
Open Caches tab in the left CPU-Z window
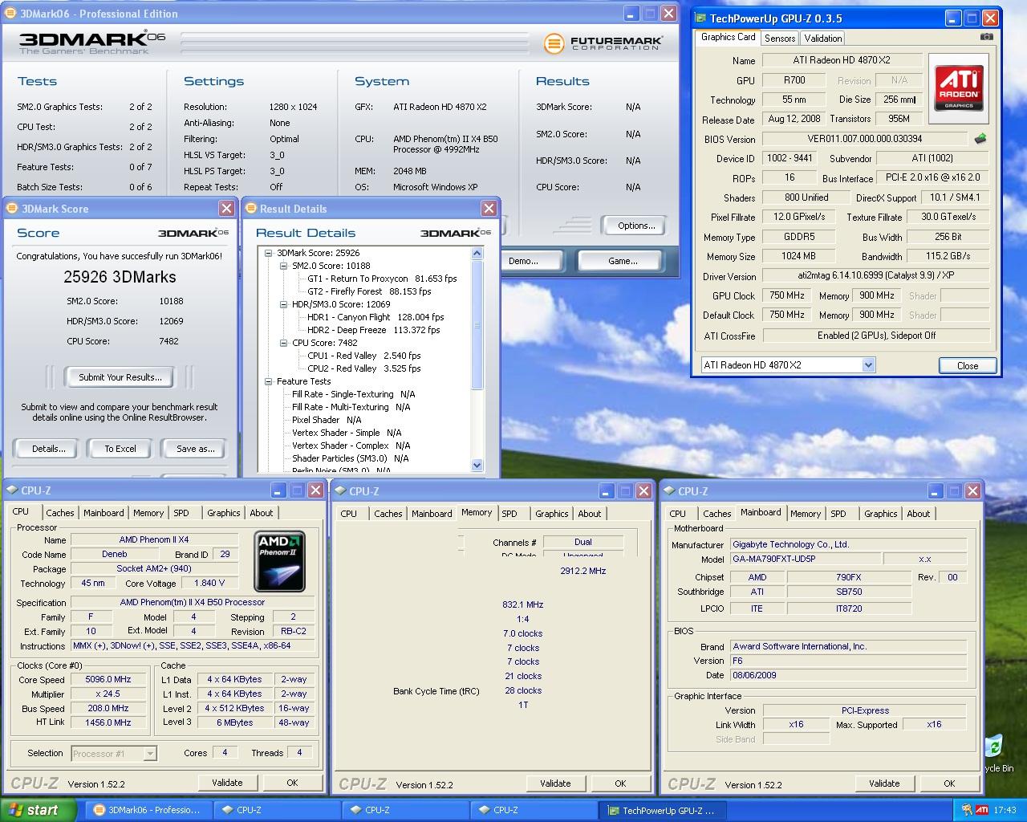[x=60, y=513]
